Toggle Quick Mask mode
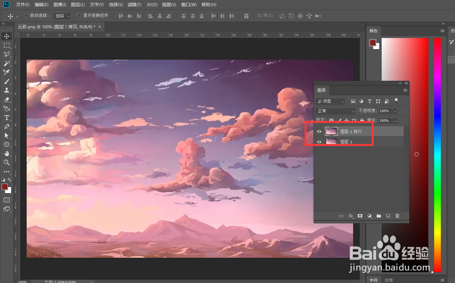455x283 pixels. (x=7, y=200)
